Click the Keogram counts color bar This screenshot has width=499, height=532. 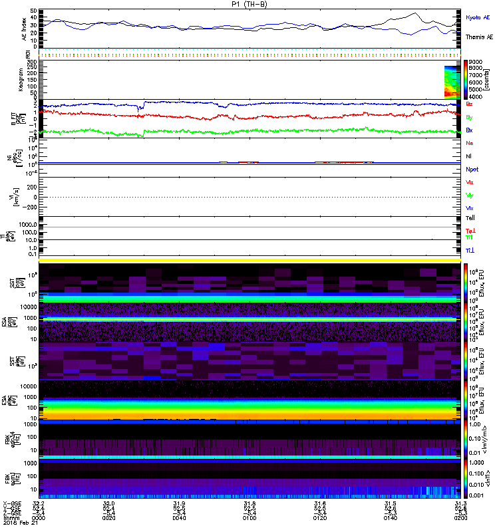466,79
